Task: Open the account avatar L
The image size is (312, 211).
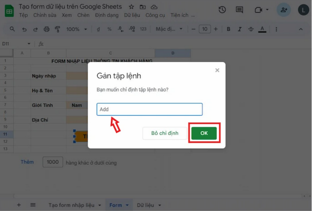Action: pyautogui.click(x=303, y=10)
